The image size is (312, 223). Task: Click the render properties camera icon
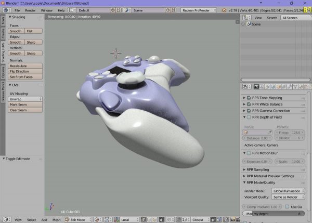(x=256, y=86)
